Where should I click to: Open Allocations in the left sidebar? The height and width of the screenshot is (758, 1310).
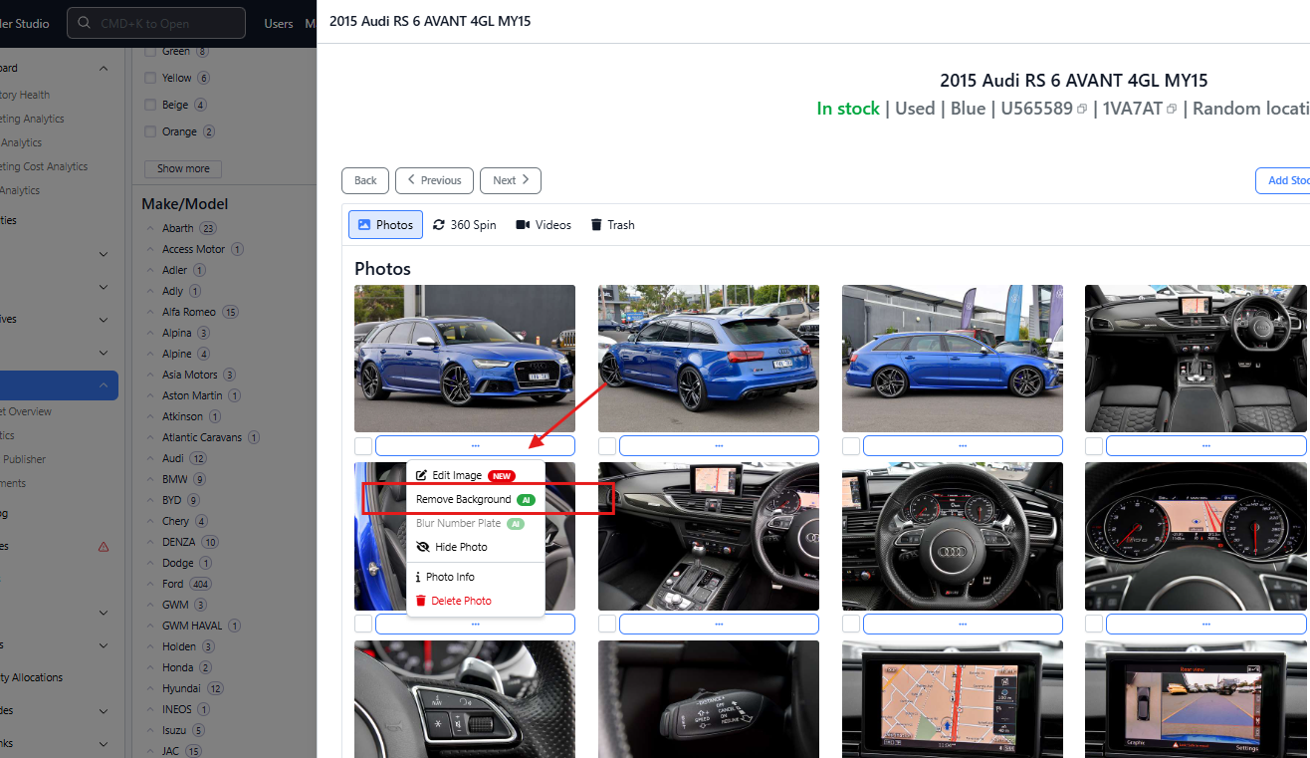(x=32, y=677)
